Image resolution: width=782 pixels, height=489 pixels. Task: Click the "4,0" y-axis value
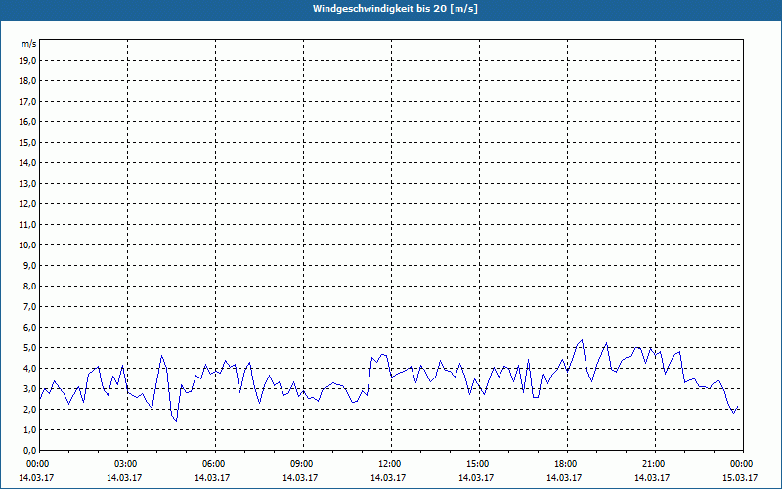29,369
